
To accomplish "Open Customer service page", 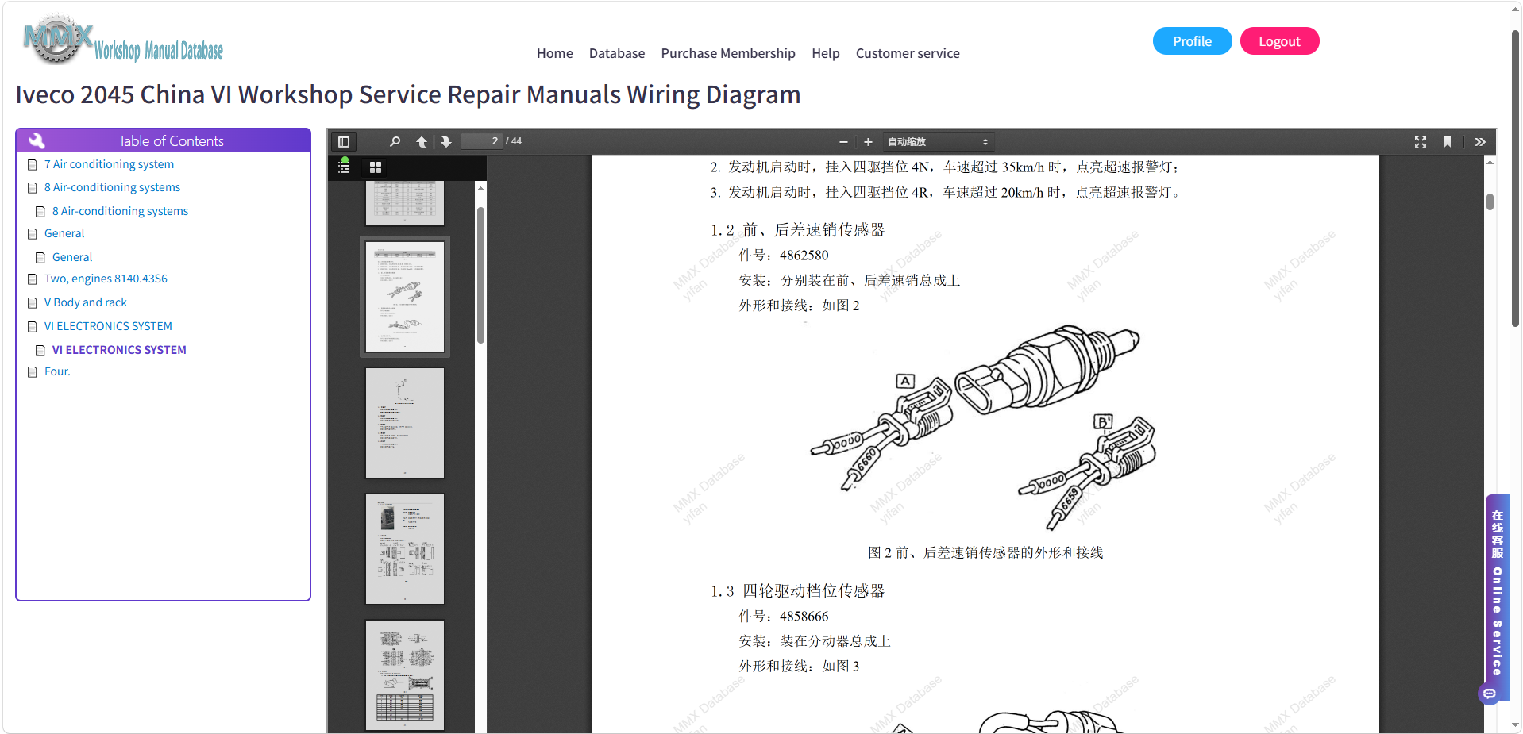I will tap(908, 53).
